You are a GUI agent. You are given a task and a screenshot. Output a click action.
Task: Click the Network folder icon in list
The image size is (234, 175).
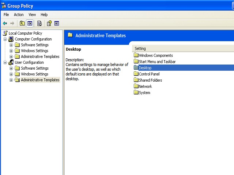pos(136,86)
